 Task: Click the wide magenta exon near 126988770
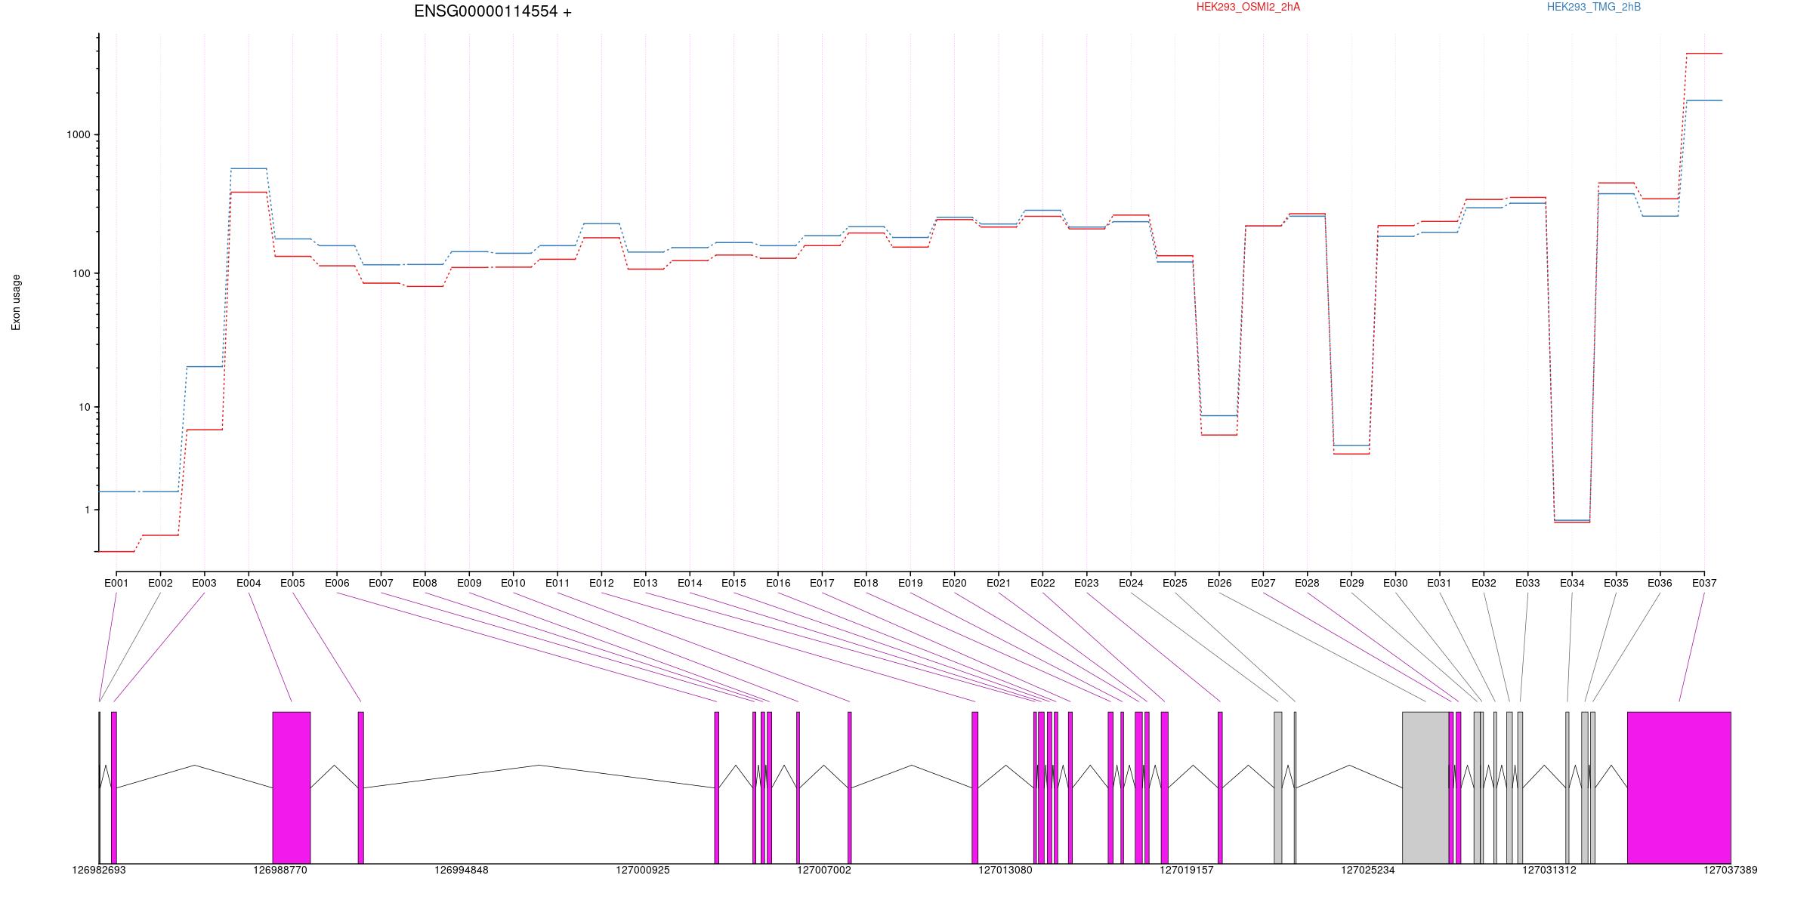(292, 787)
